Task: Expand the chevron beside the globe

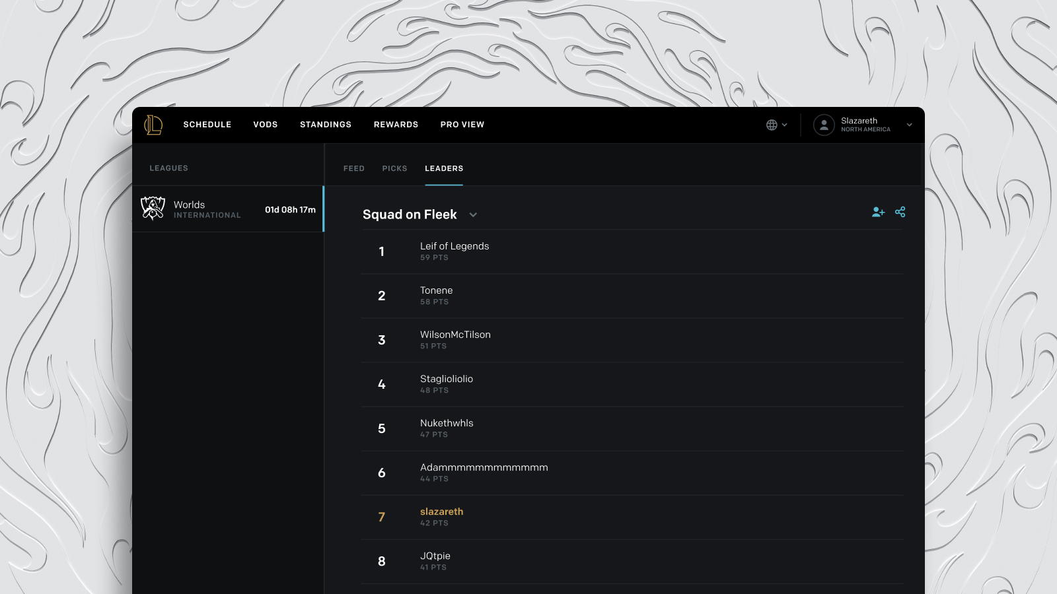Action: pyautogui.click(x=784, y=125)
